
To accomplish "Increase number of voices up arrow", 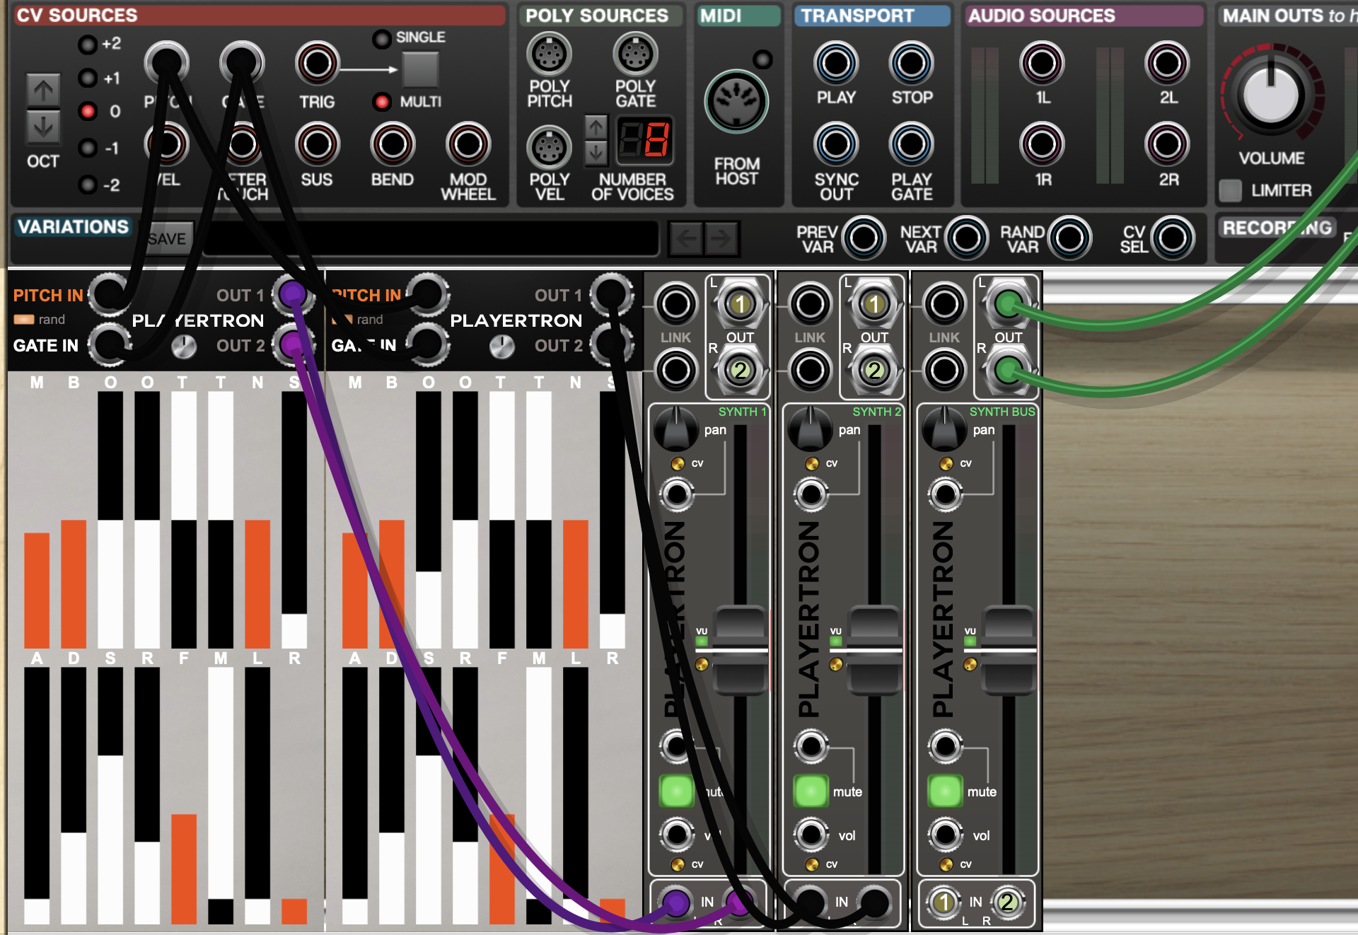I will (x=596, y=127).
